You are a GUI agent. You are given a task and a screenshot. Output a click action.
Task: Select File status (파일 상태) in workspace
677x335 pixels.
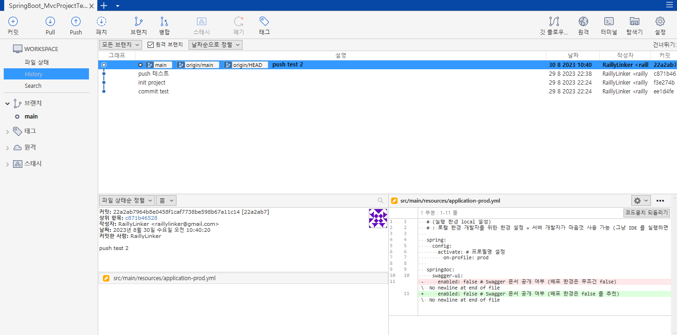pyautogui.click(x=37, y=62)
